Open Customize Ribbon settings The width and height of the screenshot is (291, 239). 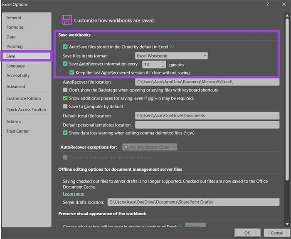point(24,99)
